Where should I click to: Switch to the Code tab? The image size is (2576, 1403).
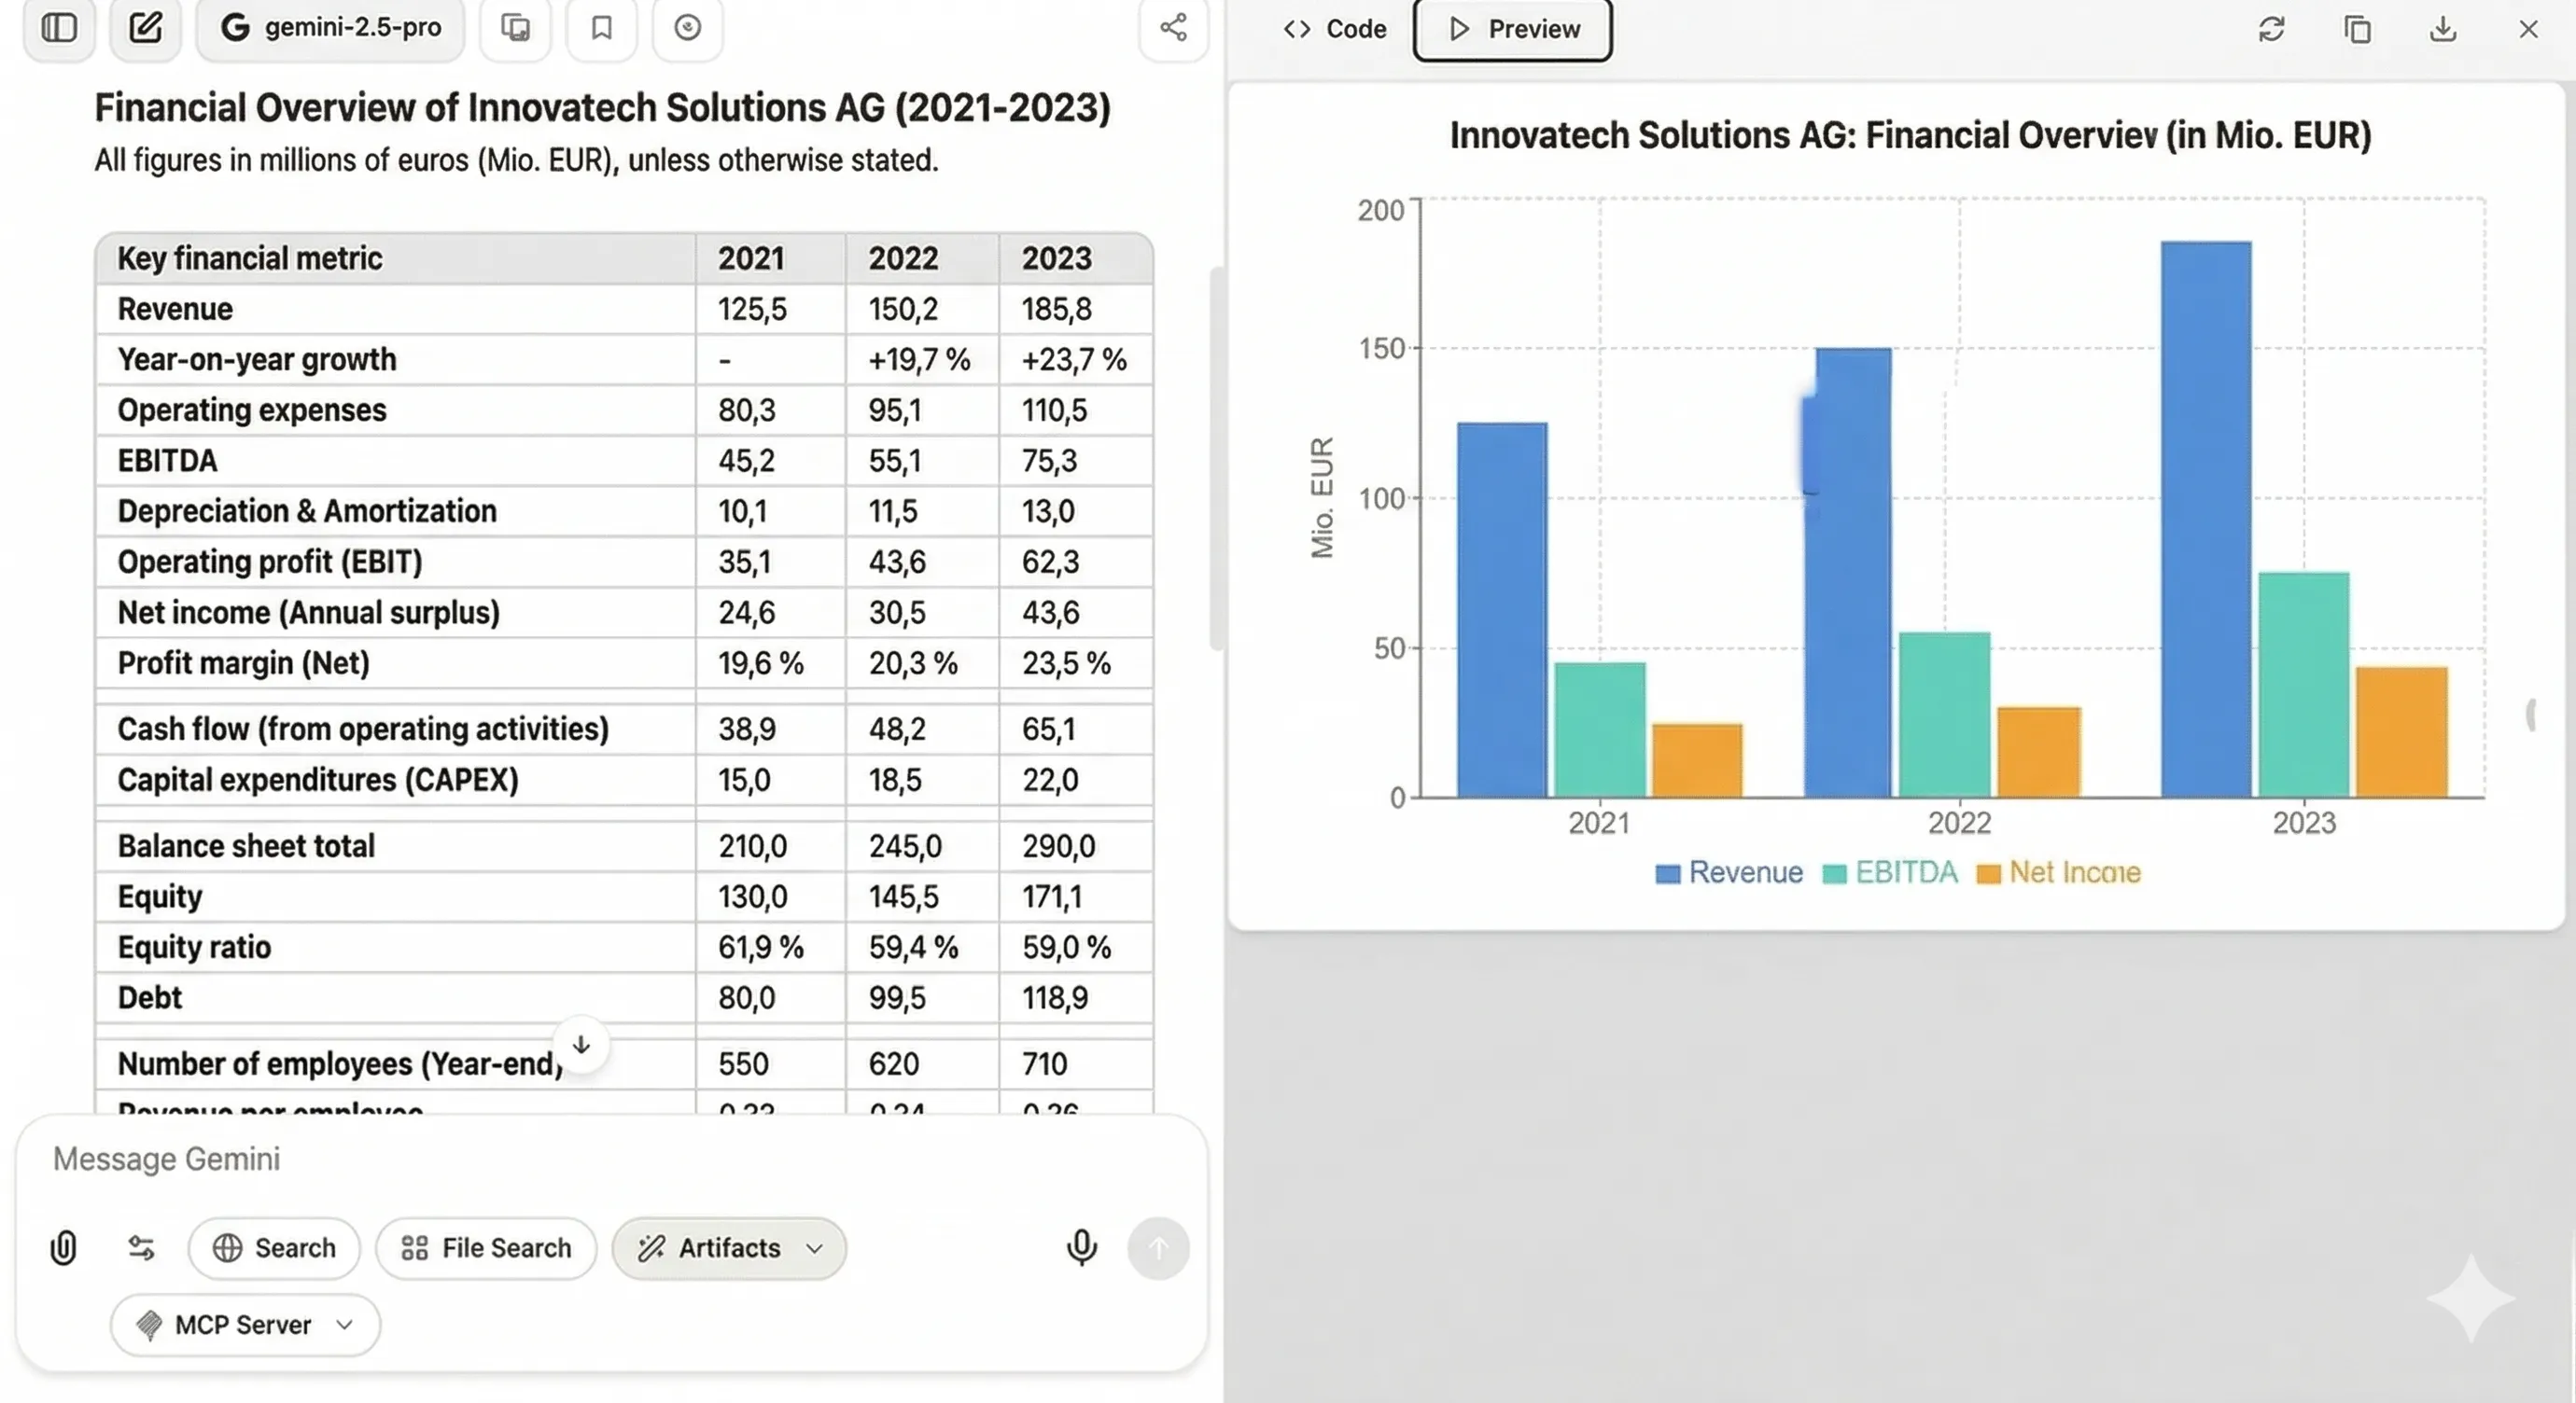pos(1335,29)
